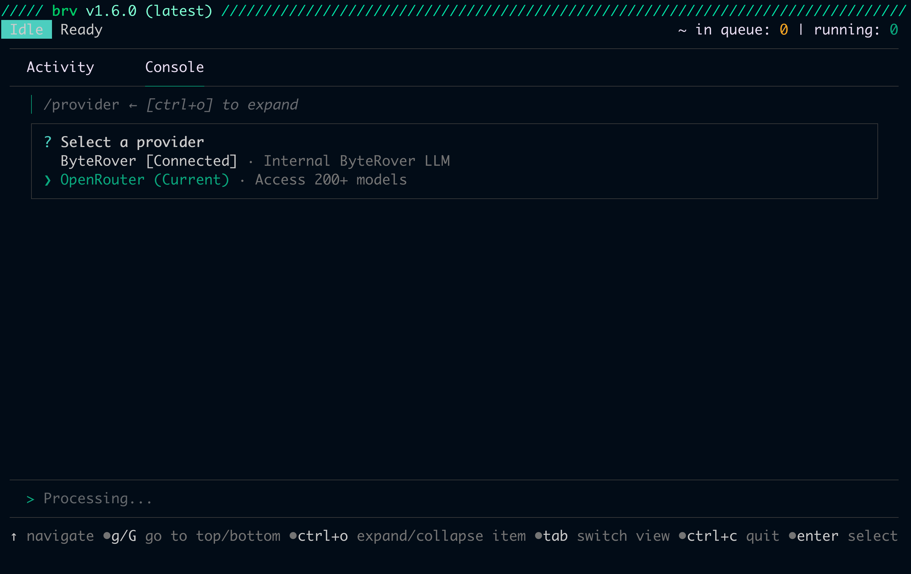
Task: Click the running count number
Action: (x=893, y=30)
